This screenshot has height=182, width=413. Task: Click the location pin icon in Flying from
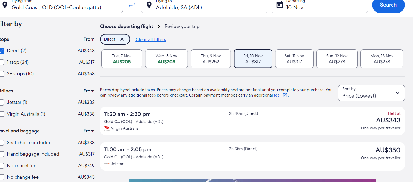(4, 5)
